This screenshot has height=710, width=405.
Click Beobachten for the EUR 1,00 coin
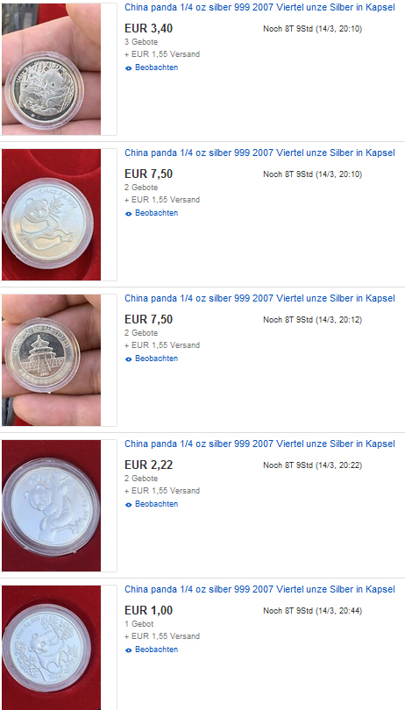tap(156, 650)
